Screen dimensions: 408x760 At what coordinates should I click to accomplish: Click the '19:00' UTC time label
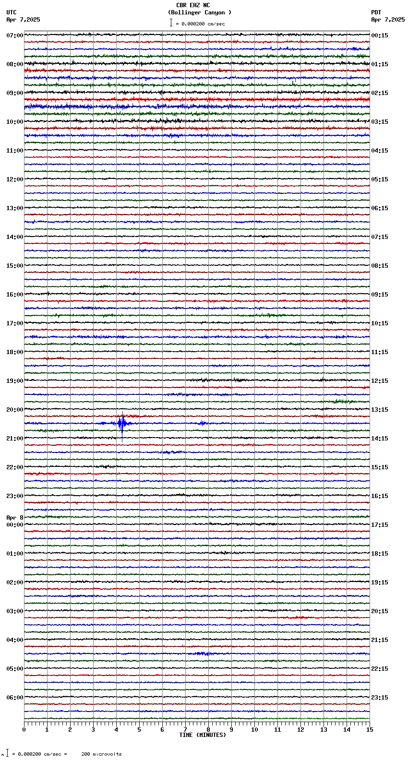15,381
